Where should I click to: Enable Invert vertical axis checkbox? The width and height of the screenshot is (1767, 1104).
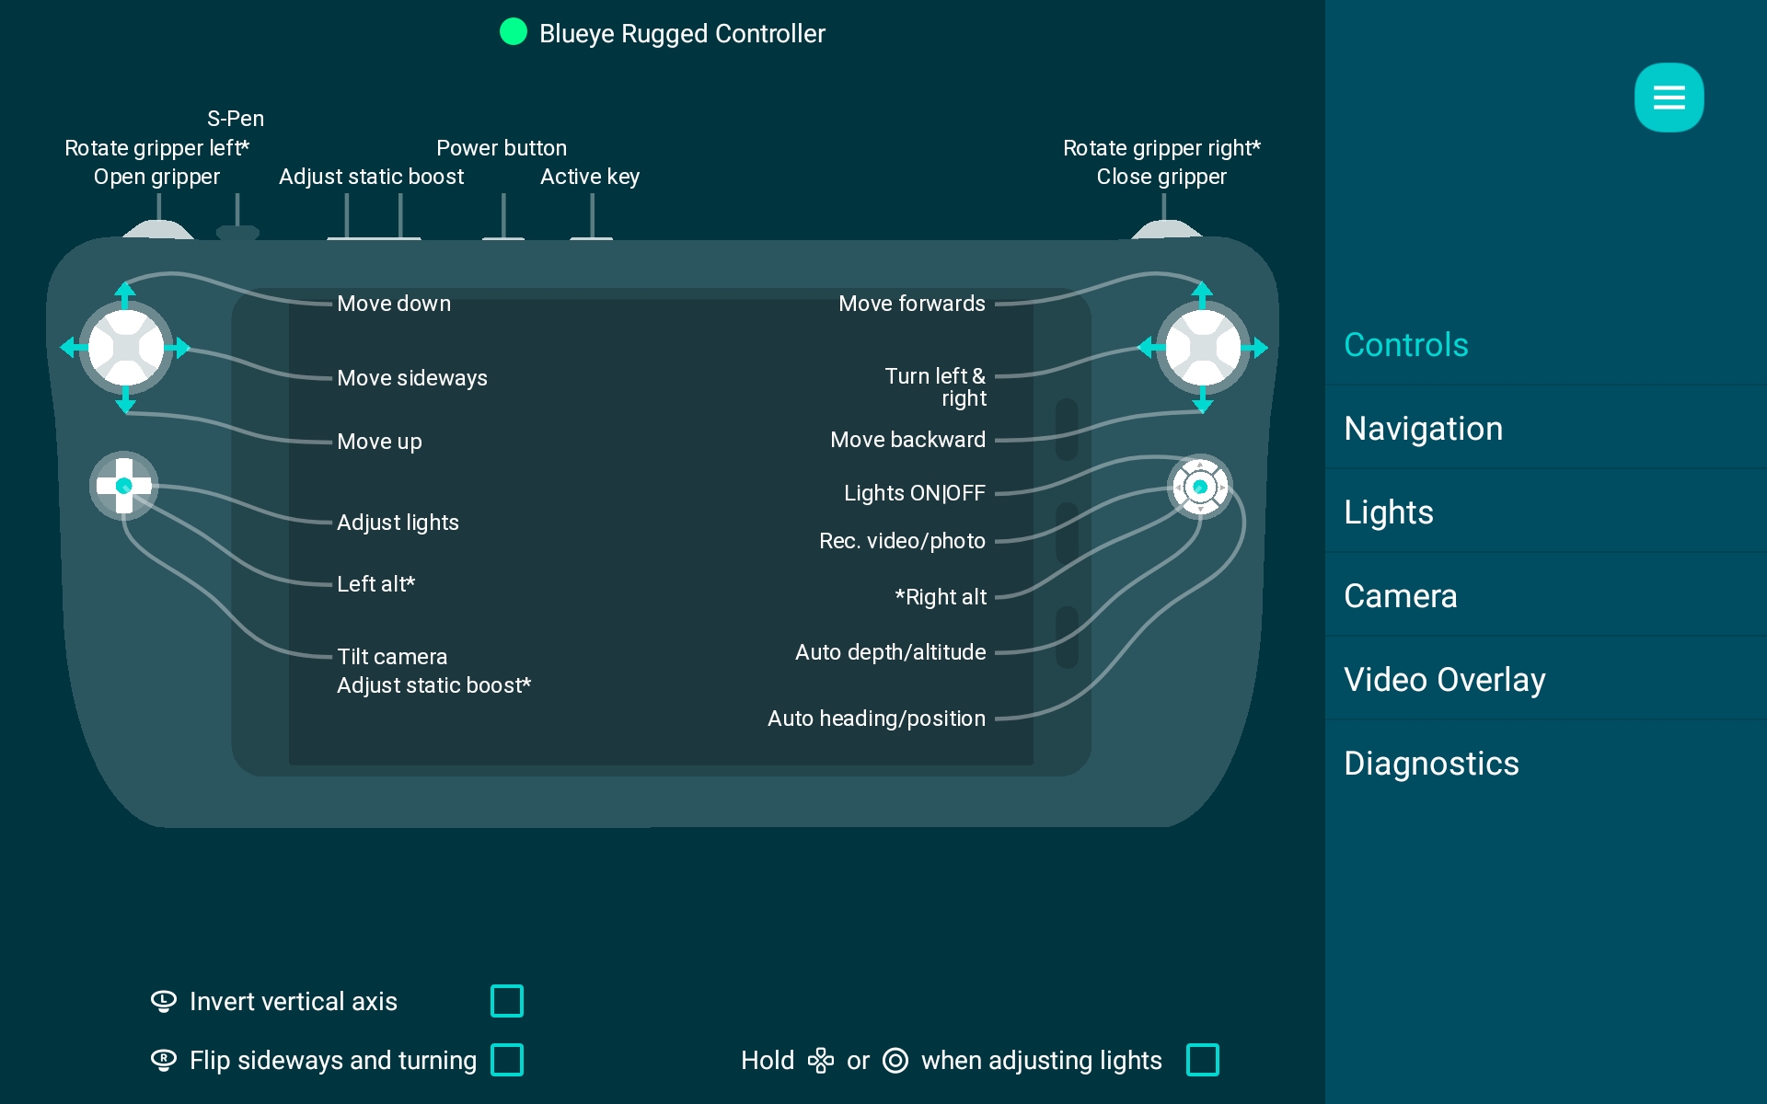507,1001
